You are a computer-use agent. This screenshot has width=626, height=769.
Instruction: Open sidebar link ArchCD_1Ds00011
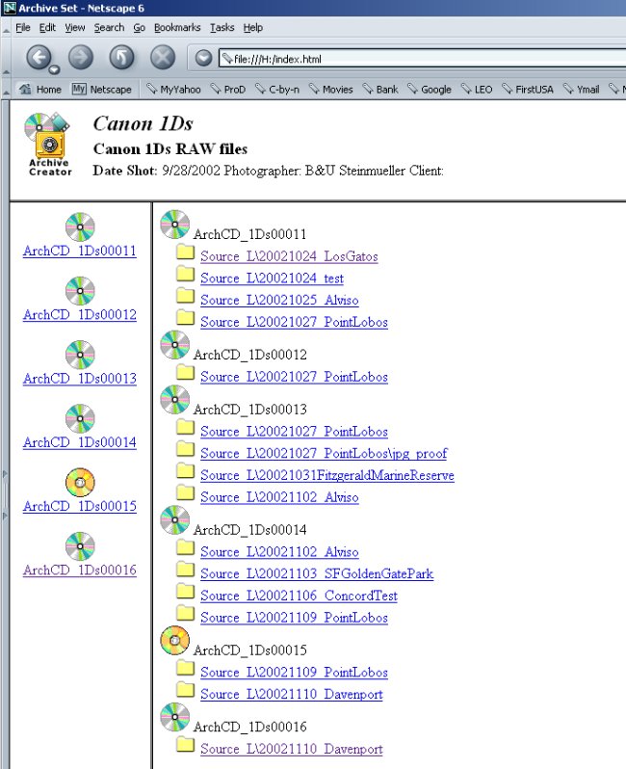tap(80, 252)
